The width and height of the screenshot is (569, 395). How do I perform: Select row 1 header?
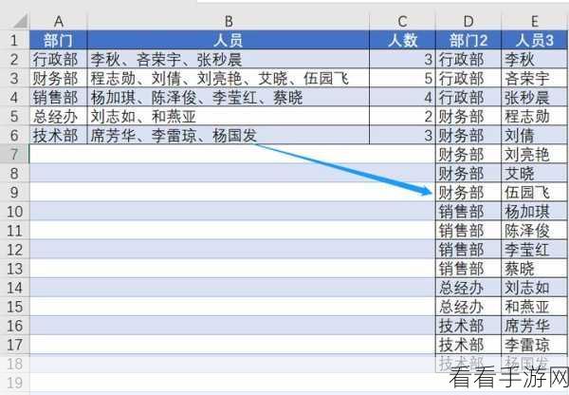tap(14, 40)
